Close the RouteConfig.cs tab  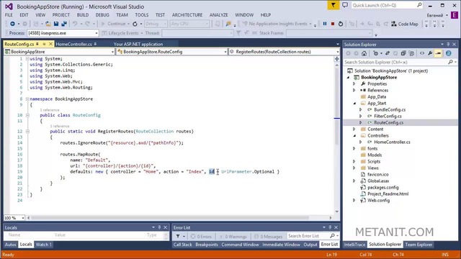click(x=50, y=44)
